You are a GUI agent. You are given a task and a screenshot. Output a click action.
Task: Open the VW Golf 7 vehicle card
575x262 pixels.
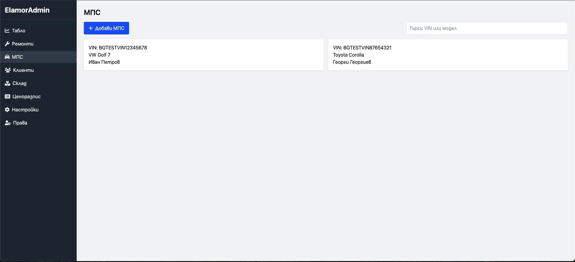[x=203, y=55]
